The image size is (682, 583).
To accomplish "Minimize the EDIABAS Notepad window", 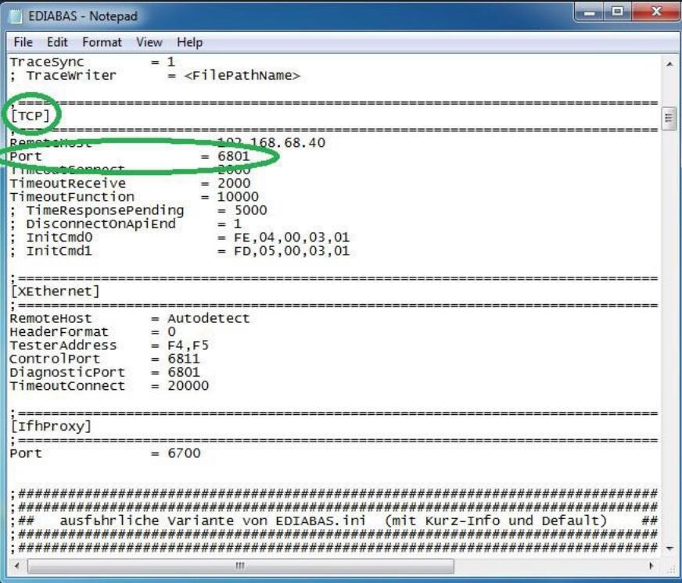I will coord(589,13).
